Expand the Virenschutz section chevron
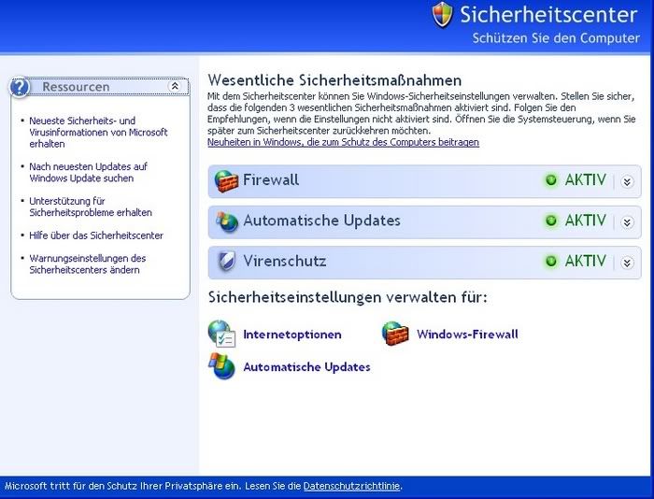Image resolution: width=654 pixels, height=499 pixels. [x=627, y=263]
